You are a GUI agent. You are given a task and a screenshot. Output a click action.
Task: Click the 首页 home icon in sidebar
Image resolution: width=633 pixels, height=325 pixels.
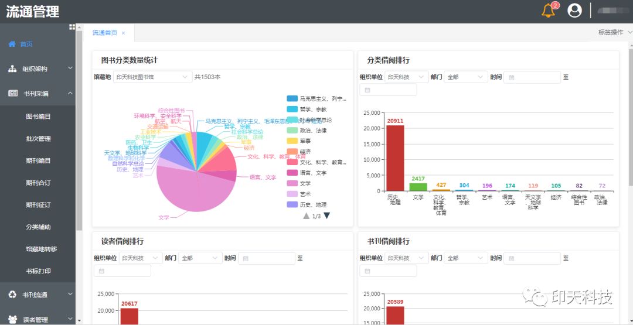point(12,44)
